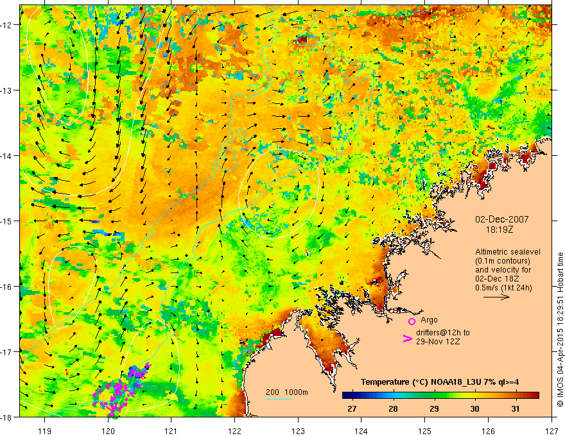565x436 pixels.
Task: Click the longitude axis label 120
Action: pos(108,431)
